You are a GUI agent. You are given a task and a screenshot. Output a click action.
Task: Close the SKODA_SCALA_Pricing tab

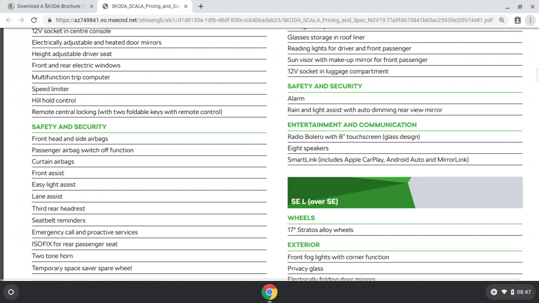185,6
